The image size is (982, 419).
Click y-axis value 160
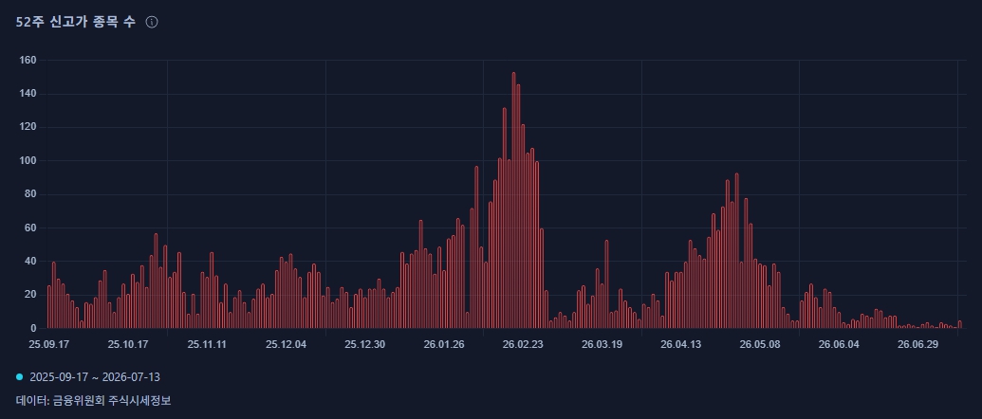28,60
